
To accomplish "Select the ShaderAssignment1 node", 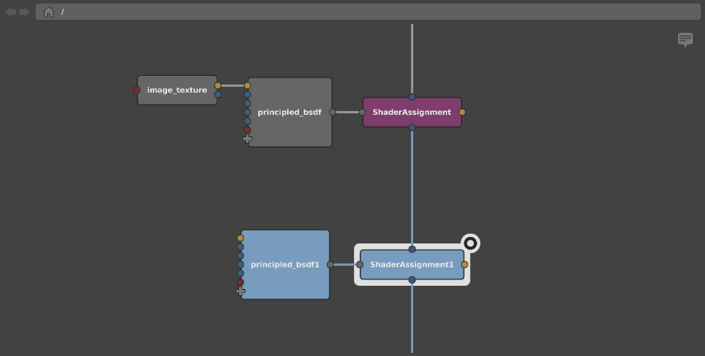I will pos(412,264).
